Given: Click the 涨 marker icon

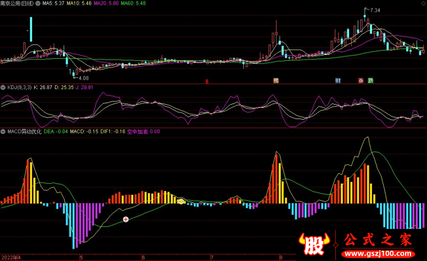Looking at the screenshot, I should click(x=361, y=81).
